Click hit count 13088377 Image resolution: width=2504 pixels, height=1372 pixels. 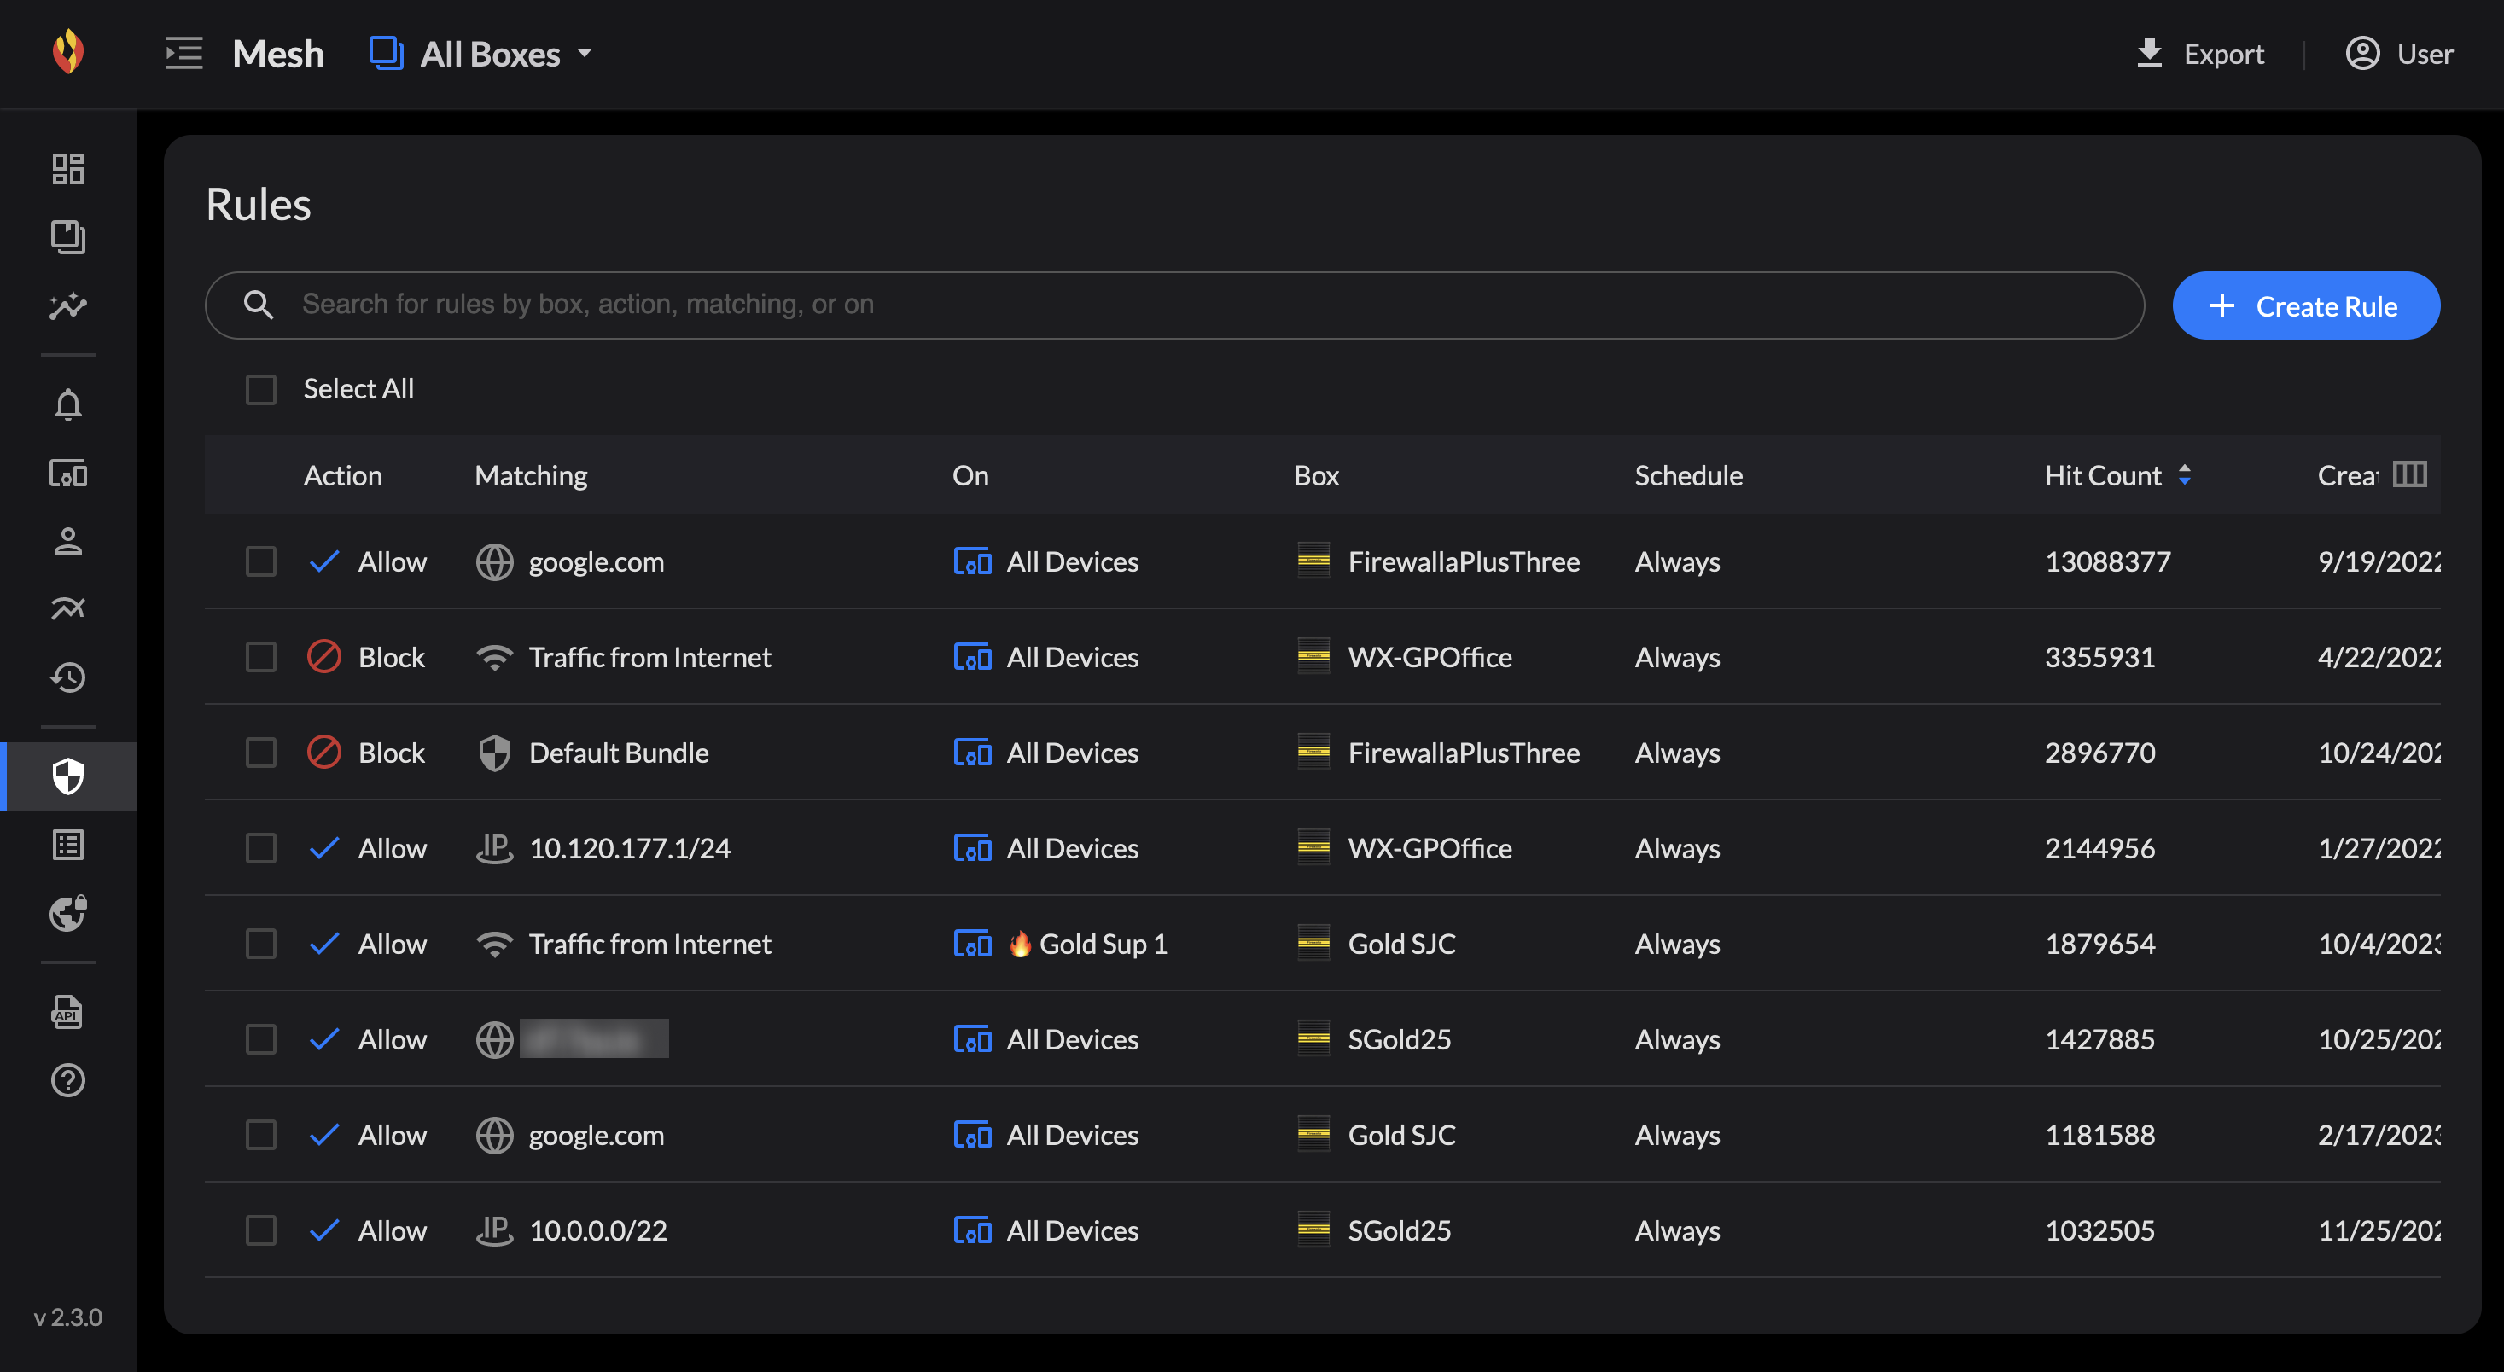[x=2107, y=561]
